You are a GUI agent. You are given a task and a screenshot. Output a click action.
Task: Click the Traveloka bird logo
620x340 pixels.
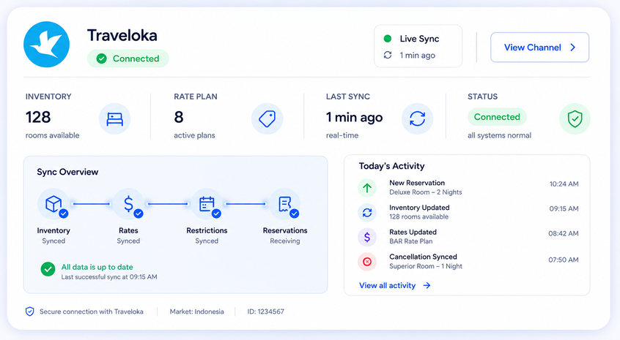tap(47, 45)
